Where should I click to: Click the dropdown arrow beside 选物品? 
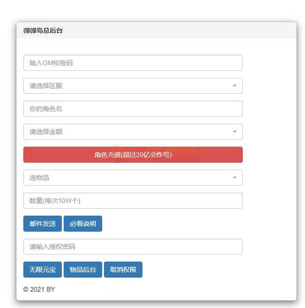pos(234,177)
